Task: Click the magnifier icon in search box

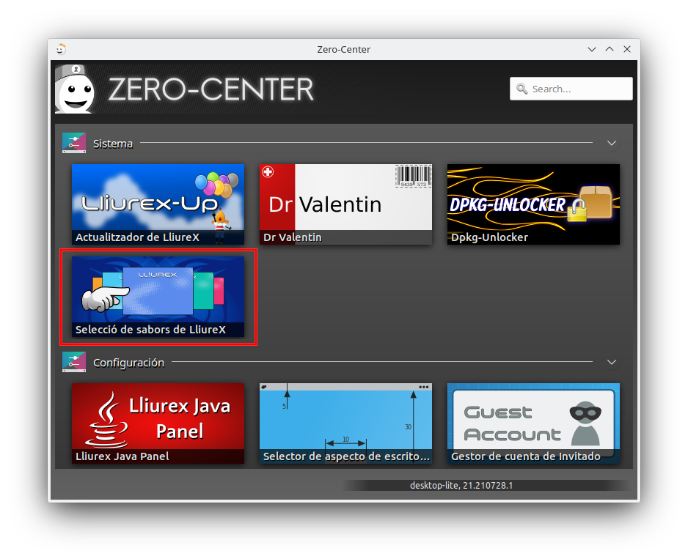Action: (522, 89)
